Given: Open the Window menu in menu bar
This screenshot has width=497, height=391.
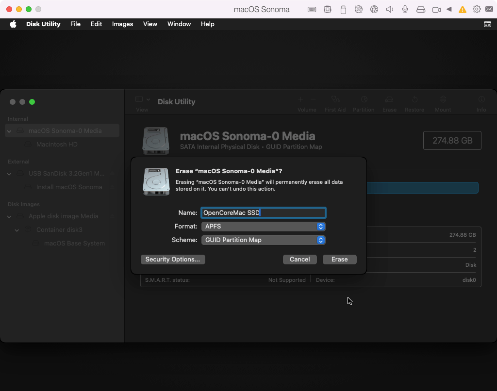Looking at the screenshot, I should click(x=179, y=24).
